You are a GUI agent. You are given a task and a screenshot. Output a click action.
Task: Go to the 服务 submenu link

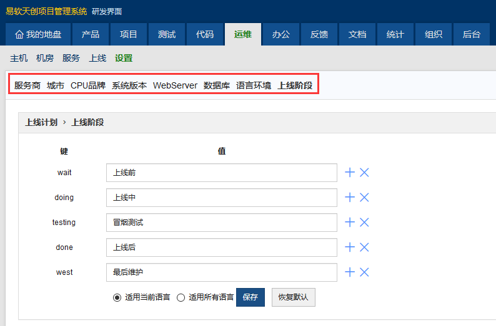tap(71, 58)
